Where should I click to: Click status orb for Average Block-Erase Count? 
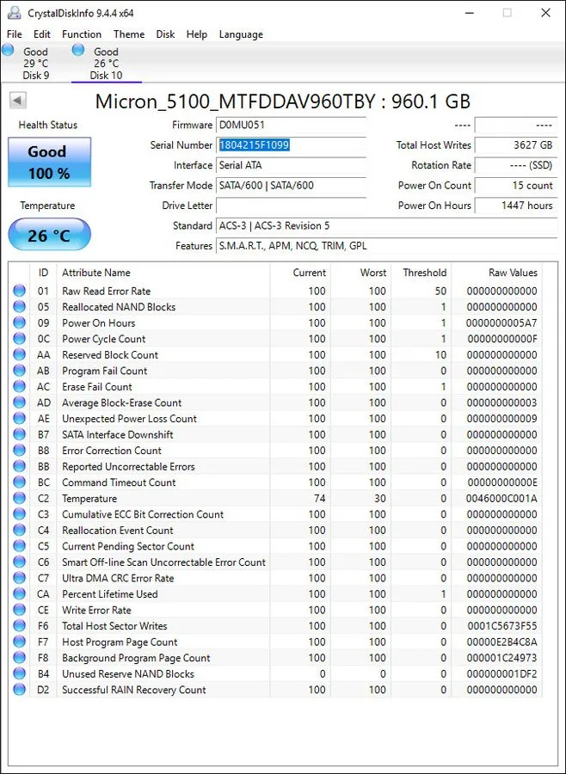pos(19,402)
